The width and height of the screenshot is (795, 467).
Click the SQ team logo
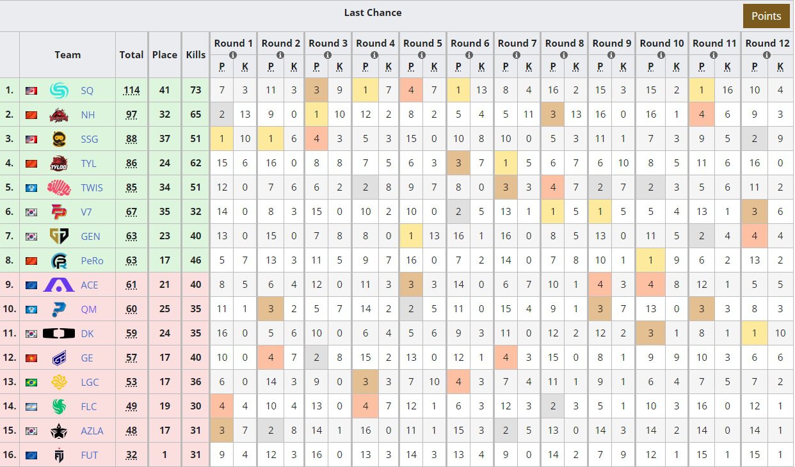(x=59, y=90)
